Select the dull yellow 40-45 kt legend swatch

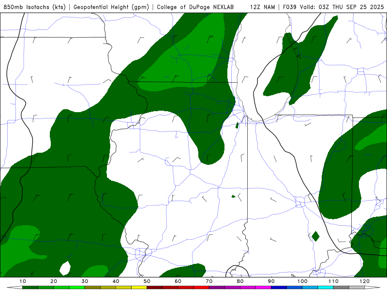(123, 288)
